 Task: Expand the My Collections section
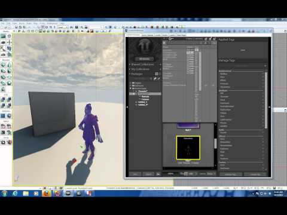click(130, 69)
